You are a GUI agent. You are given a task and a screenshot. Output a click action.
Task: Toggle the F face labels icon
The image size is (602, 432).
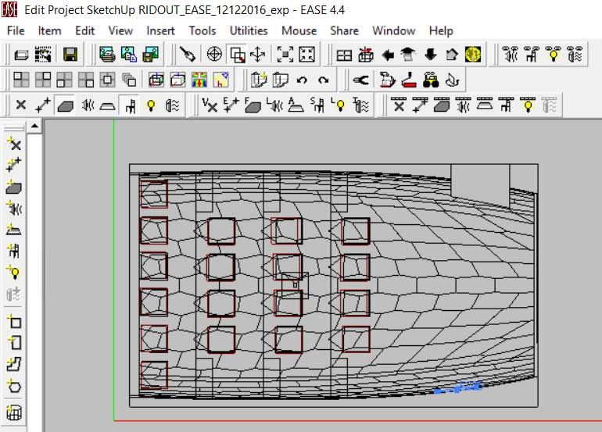(253, 105)
